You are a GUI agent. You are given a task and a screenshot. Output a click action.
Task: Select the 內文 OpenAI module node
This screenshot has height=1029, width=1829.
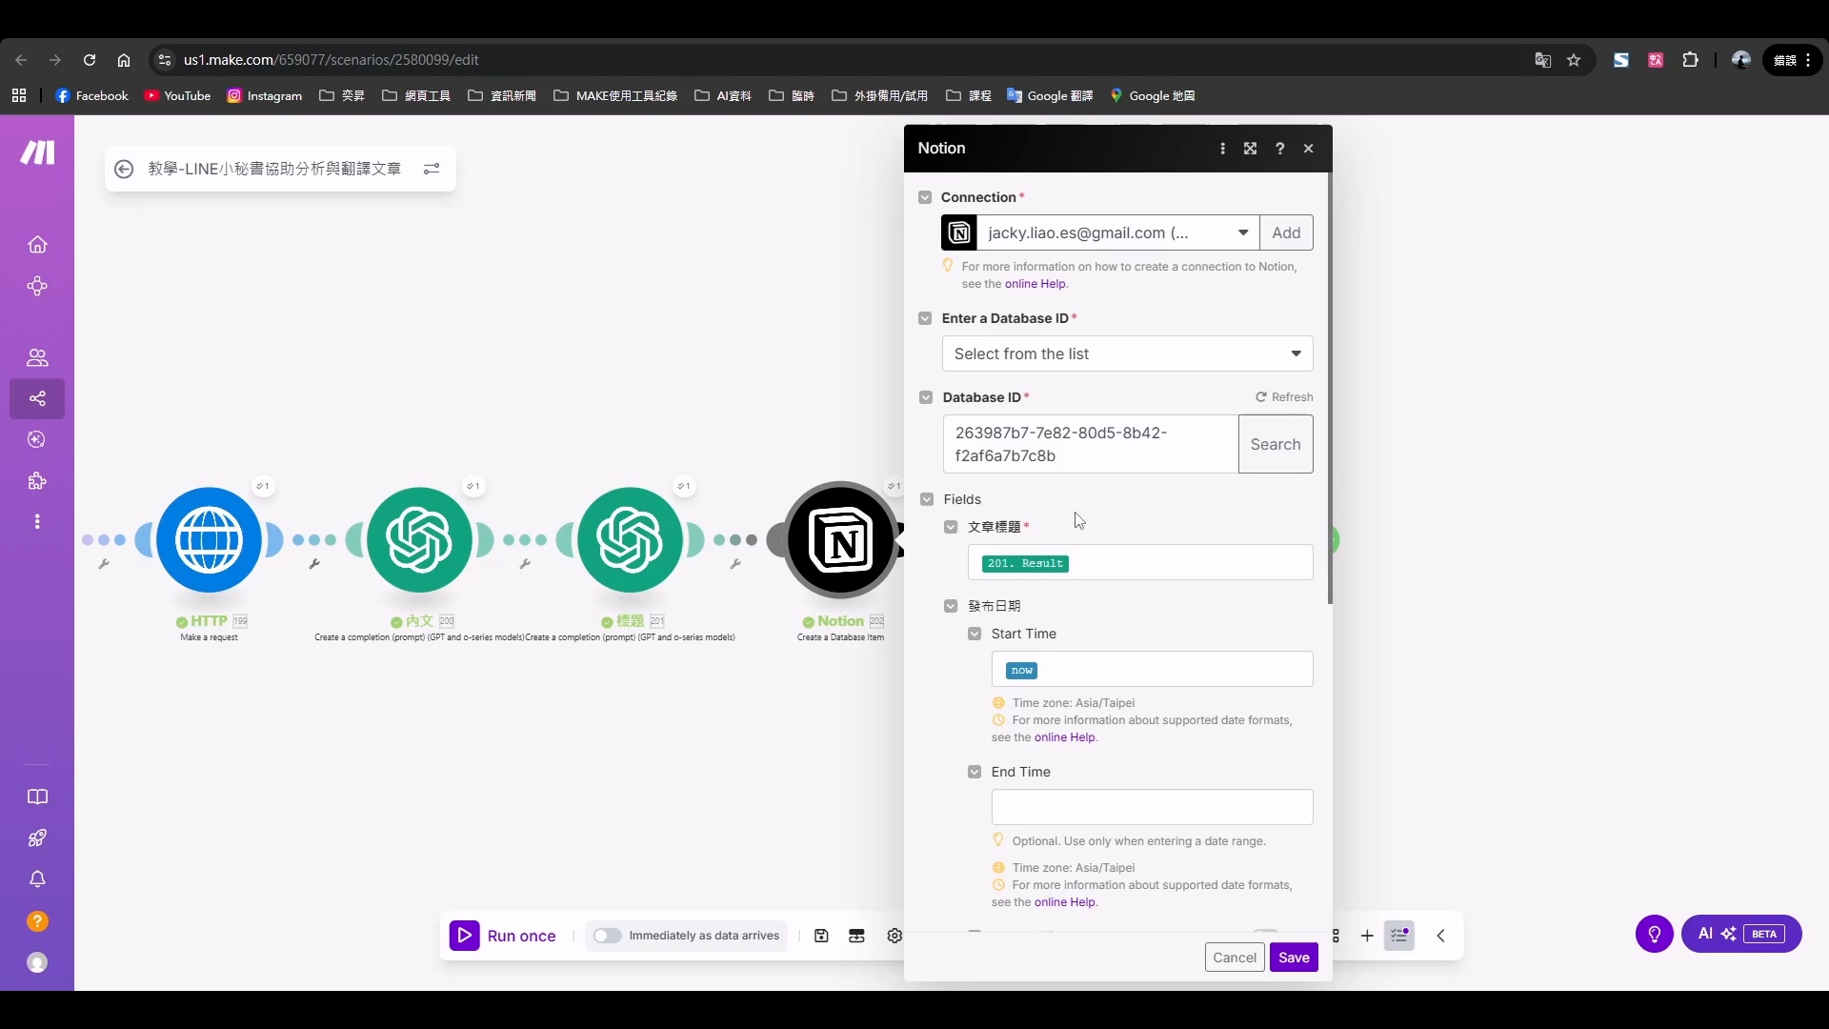click(x=420, y=539)
